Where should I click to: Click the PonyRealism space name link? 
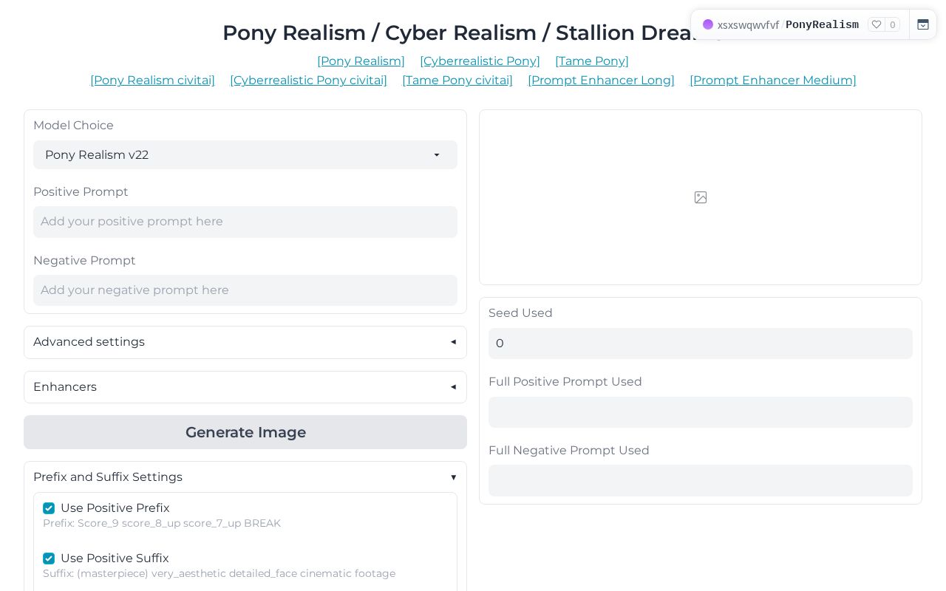822,25
